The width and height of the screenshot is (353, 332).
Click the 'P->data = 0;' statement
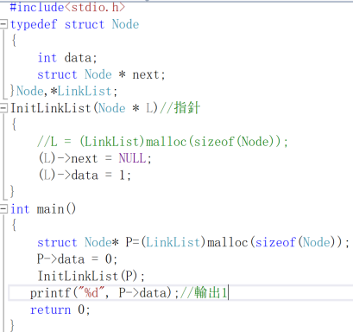pos(77,259)
